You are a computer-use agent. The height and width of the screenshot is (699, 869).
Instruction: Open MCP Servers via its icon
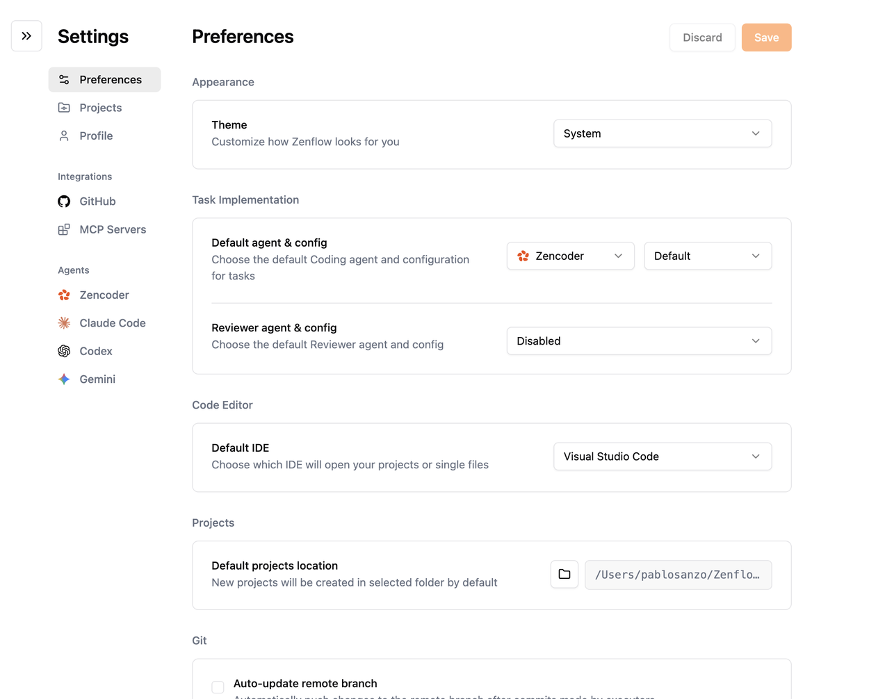[64, 229]
